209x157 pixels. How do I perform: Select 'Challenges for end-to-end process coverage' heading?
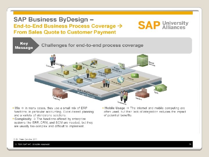[x=92, y=45]
